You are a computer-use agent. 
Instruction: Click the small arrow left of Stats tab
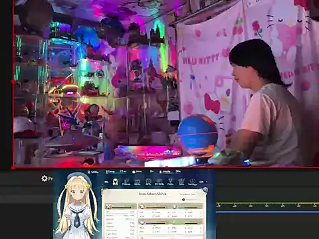(x=106, y=182)
